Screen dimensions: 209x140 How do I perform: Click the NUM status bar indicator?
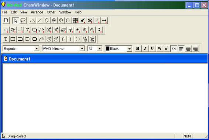pos(187,136)
